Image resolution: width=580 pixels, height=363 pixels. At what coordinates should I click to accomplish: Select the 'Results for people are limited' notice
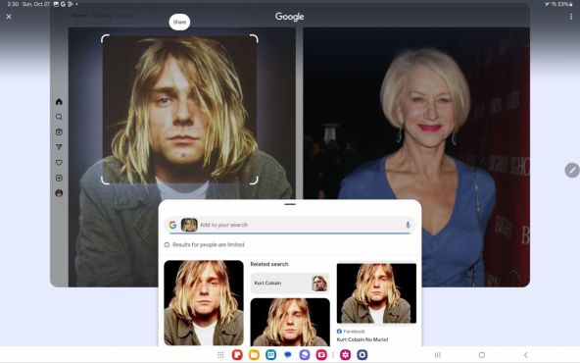[209, 245]
